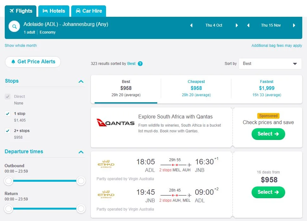
Task: Click Get Price Alerts button
Action: pyautogui.click(x=33, y=62)
